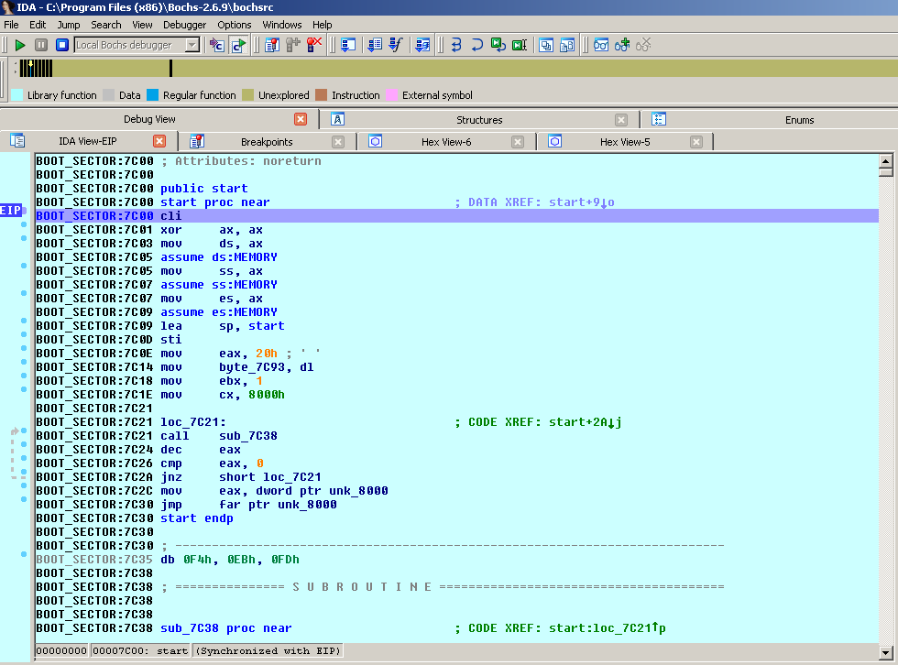Switch to the Structures tab
Screen dimensions: 898x665
pyautogui.click(x=479, y=120)
